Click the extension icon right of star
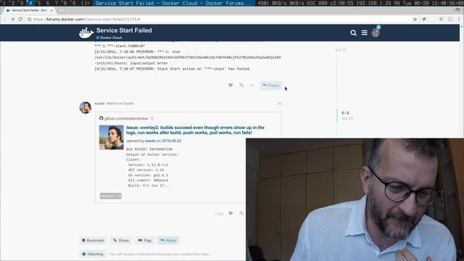The height and width of the screenshot is (261, 464). (424, 20)
